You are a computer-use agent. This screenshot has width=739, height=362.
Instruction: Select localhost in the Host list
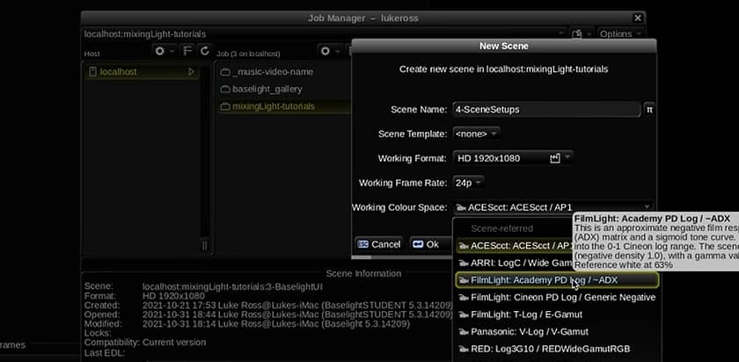(x=142, y=72)
